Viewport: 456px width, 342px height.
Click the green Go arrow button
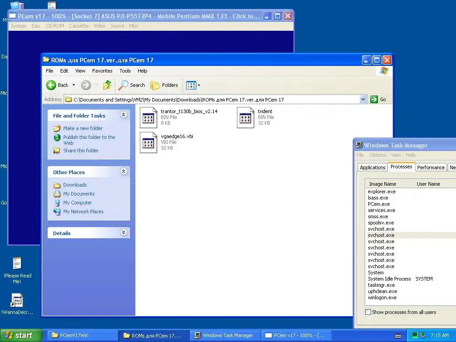click(x=374, y=99)
